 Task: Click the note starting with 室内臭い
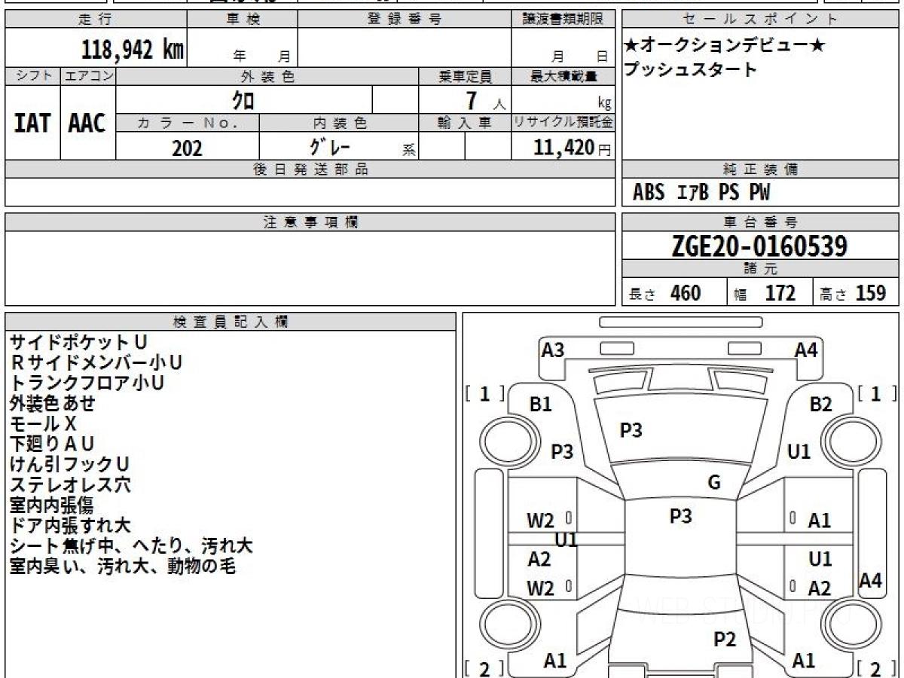pos(123,566)
